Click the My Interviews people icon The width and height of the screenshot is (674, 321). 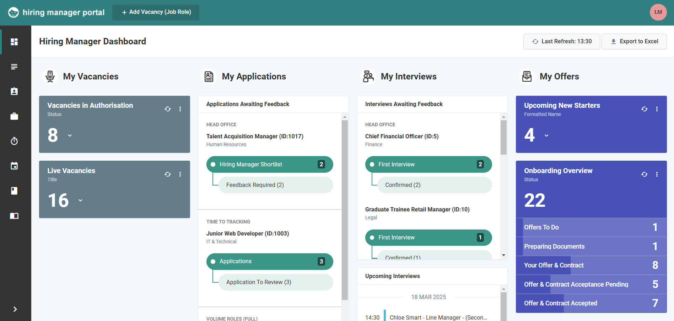pyautogui.click(x=368, y=76)
